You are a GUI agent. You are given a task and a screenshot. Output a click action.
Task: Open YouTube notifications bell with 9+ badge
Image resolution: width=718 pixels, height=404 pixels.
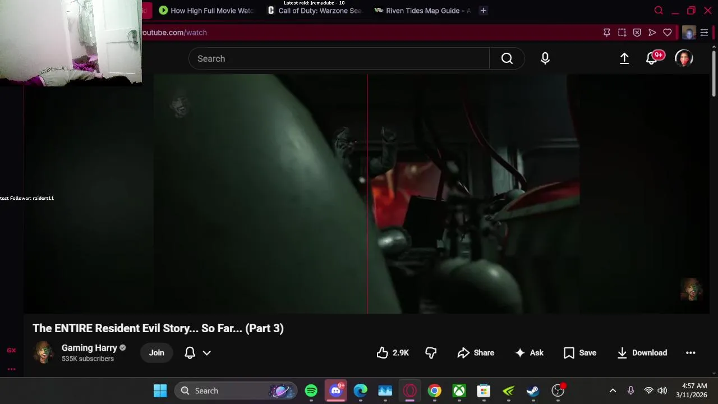(x=652, y=58)
